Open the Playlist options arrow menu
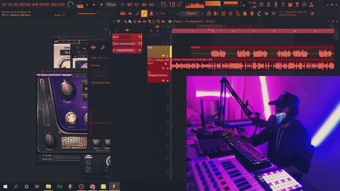 (x=114, y=21)
